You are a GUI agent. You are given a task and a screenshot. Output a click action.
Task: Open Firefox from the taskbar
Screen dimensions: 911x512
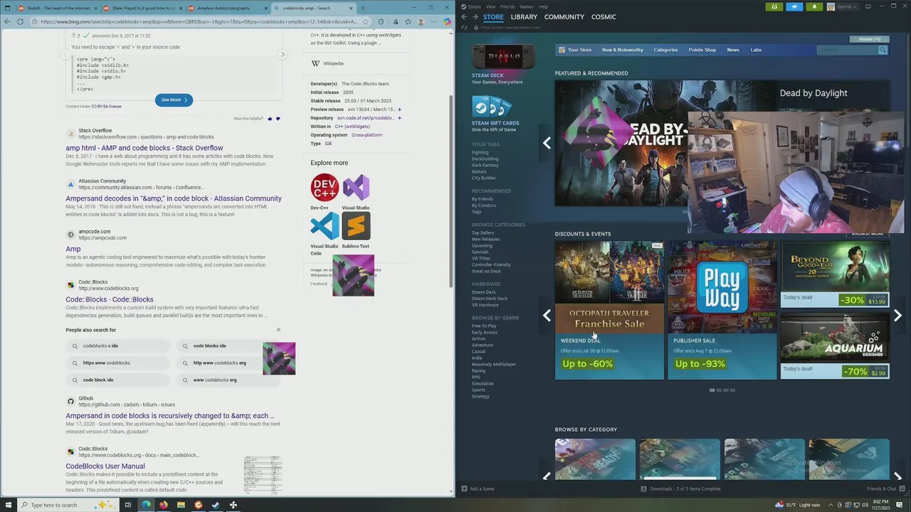point(163,505)
